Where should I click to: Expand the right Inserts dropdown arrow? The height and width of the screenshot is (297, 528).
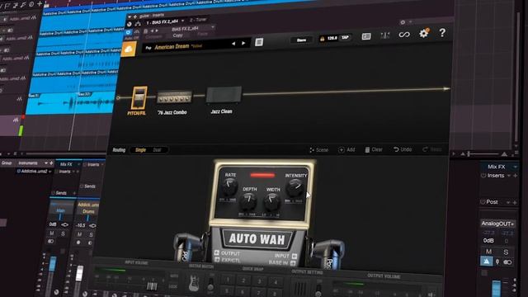point(509,176)
